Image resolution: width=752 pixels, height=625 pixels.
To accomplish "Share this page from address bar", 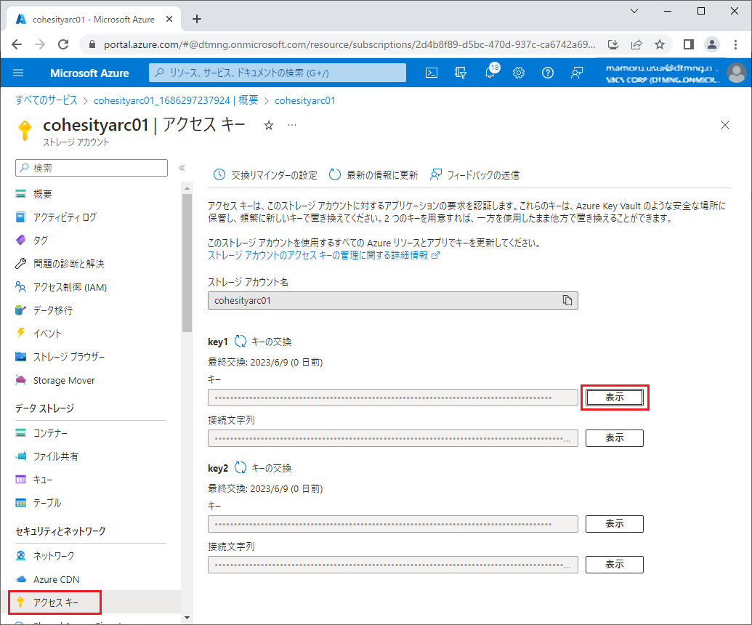I will [x=636, y=44].
